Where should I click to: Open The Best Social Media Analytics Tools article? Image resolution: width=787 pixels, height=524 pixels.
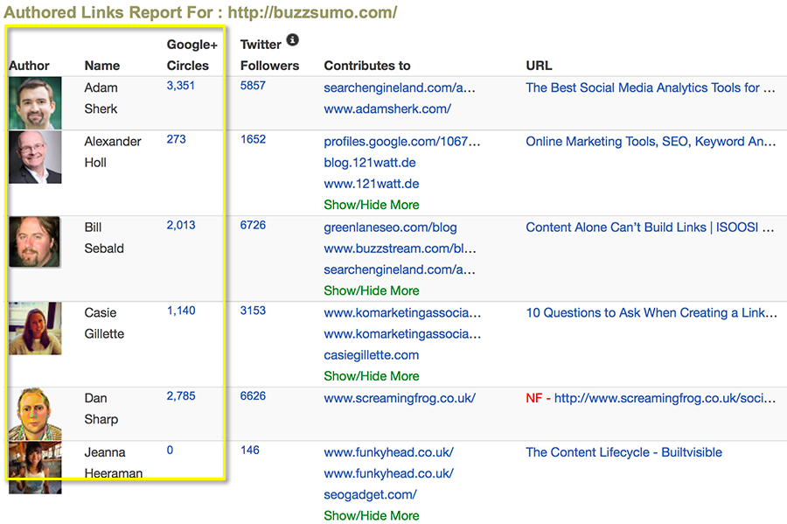pos(650,87)
